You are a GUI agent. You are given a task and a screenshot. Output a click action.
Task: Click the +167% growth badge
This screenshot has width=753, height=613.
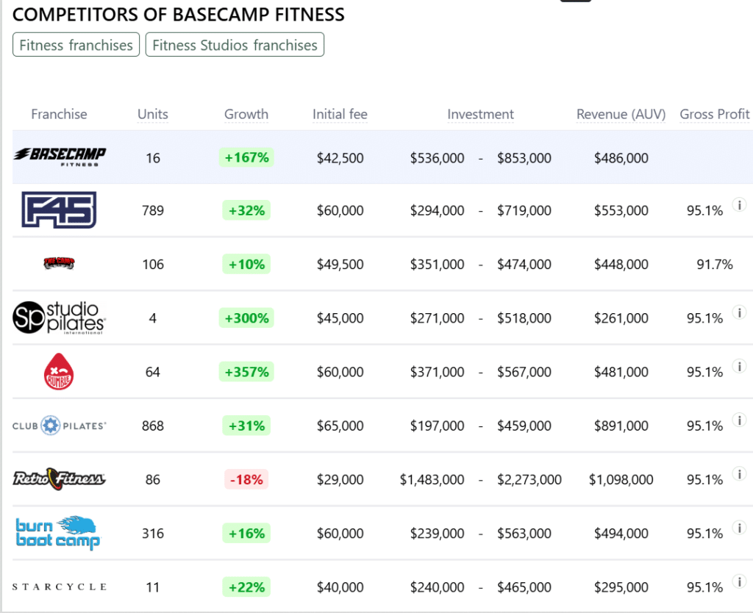pyautogui.click(x=246, y=157)
